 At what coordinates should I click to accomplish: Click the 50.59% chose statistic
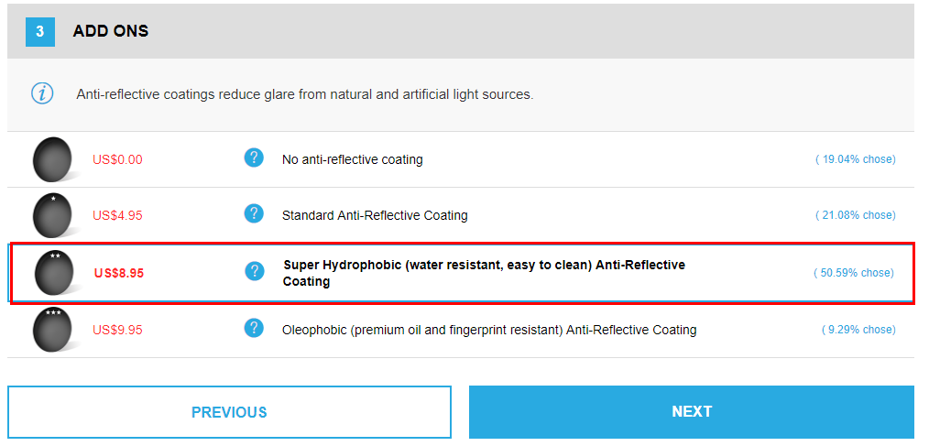pyautogui.click(x=853, y=273)
